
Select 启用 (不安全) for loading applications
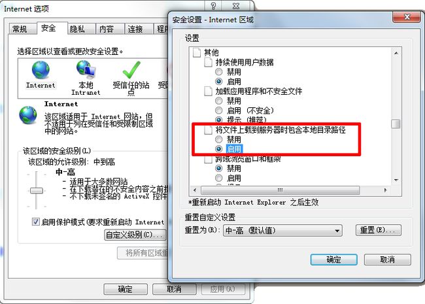(219, 110)
